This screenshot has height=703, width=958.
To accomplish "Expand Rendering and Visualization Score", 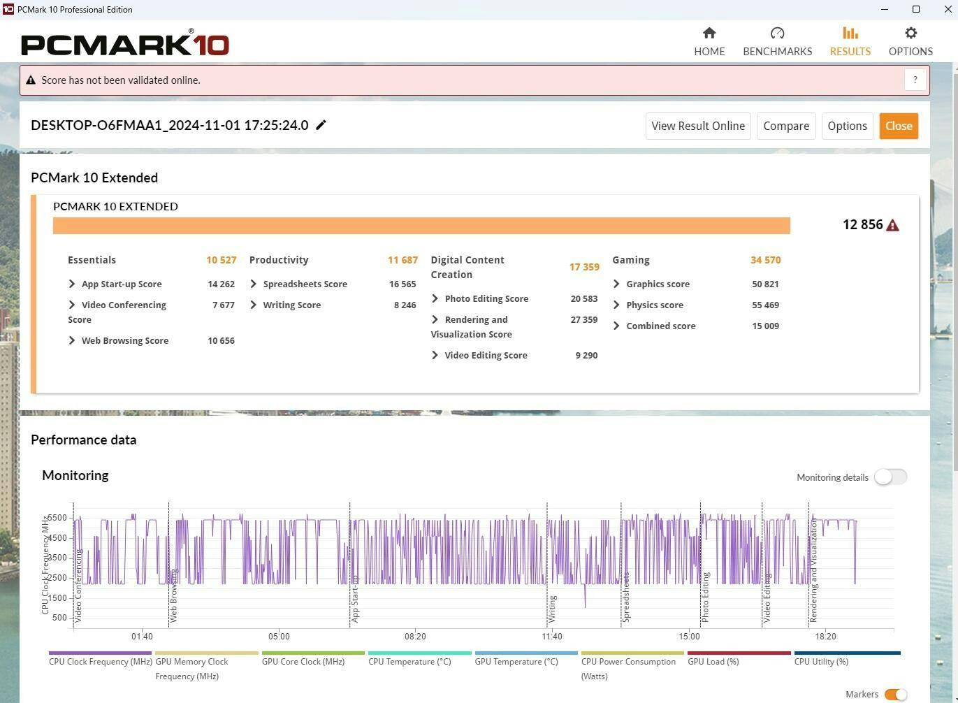I will (x=435, y=319).
